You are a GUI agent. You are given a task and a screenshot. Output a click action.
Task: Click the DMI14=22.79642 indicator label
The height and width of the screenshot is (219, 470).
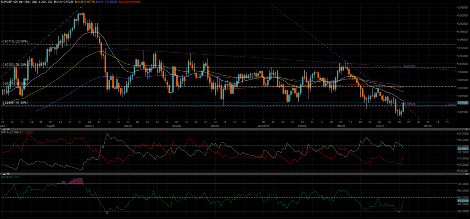(x=11, y=132)
